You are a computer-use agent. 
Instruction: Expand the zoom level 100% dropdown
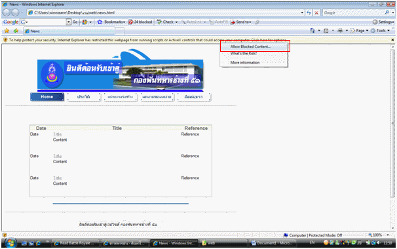pyautogui.click(x=388, y=235)
